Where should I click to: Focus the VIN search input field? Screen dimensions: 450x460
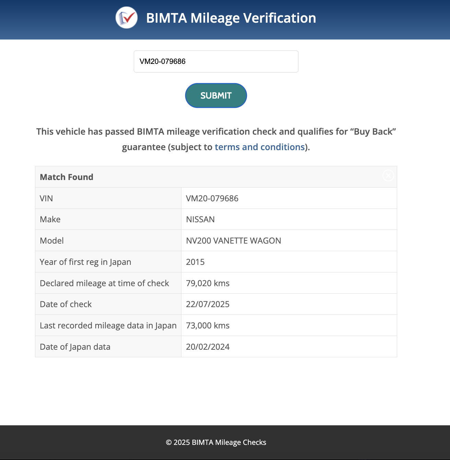216,61
